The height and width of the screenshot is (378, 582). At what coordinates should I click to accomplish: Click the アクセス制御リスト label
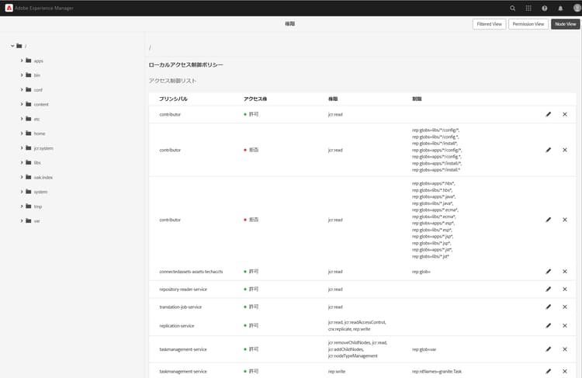click(x=172, y=81)
